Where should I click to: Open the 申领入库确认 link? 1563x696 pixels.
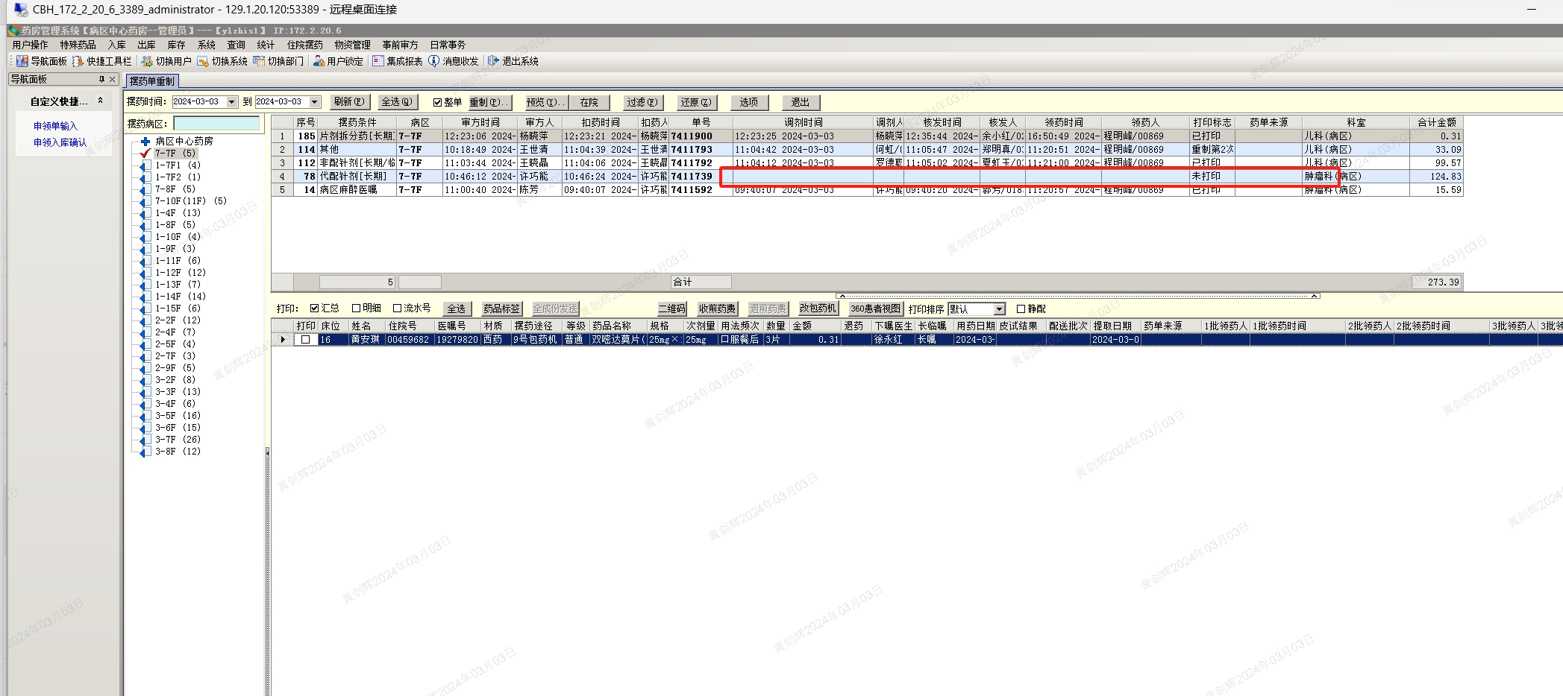click(60, 142)
